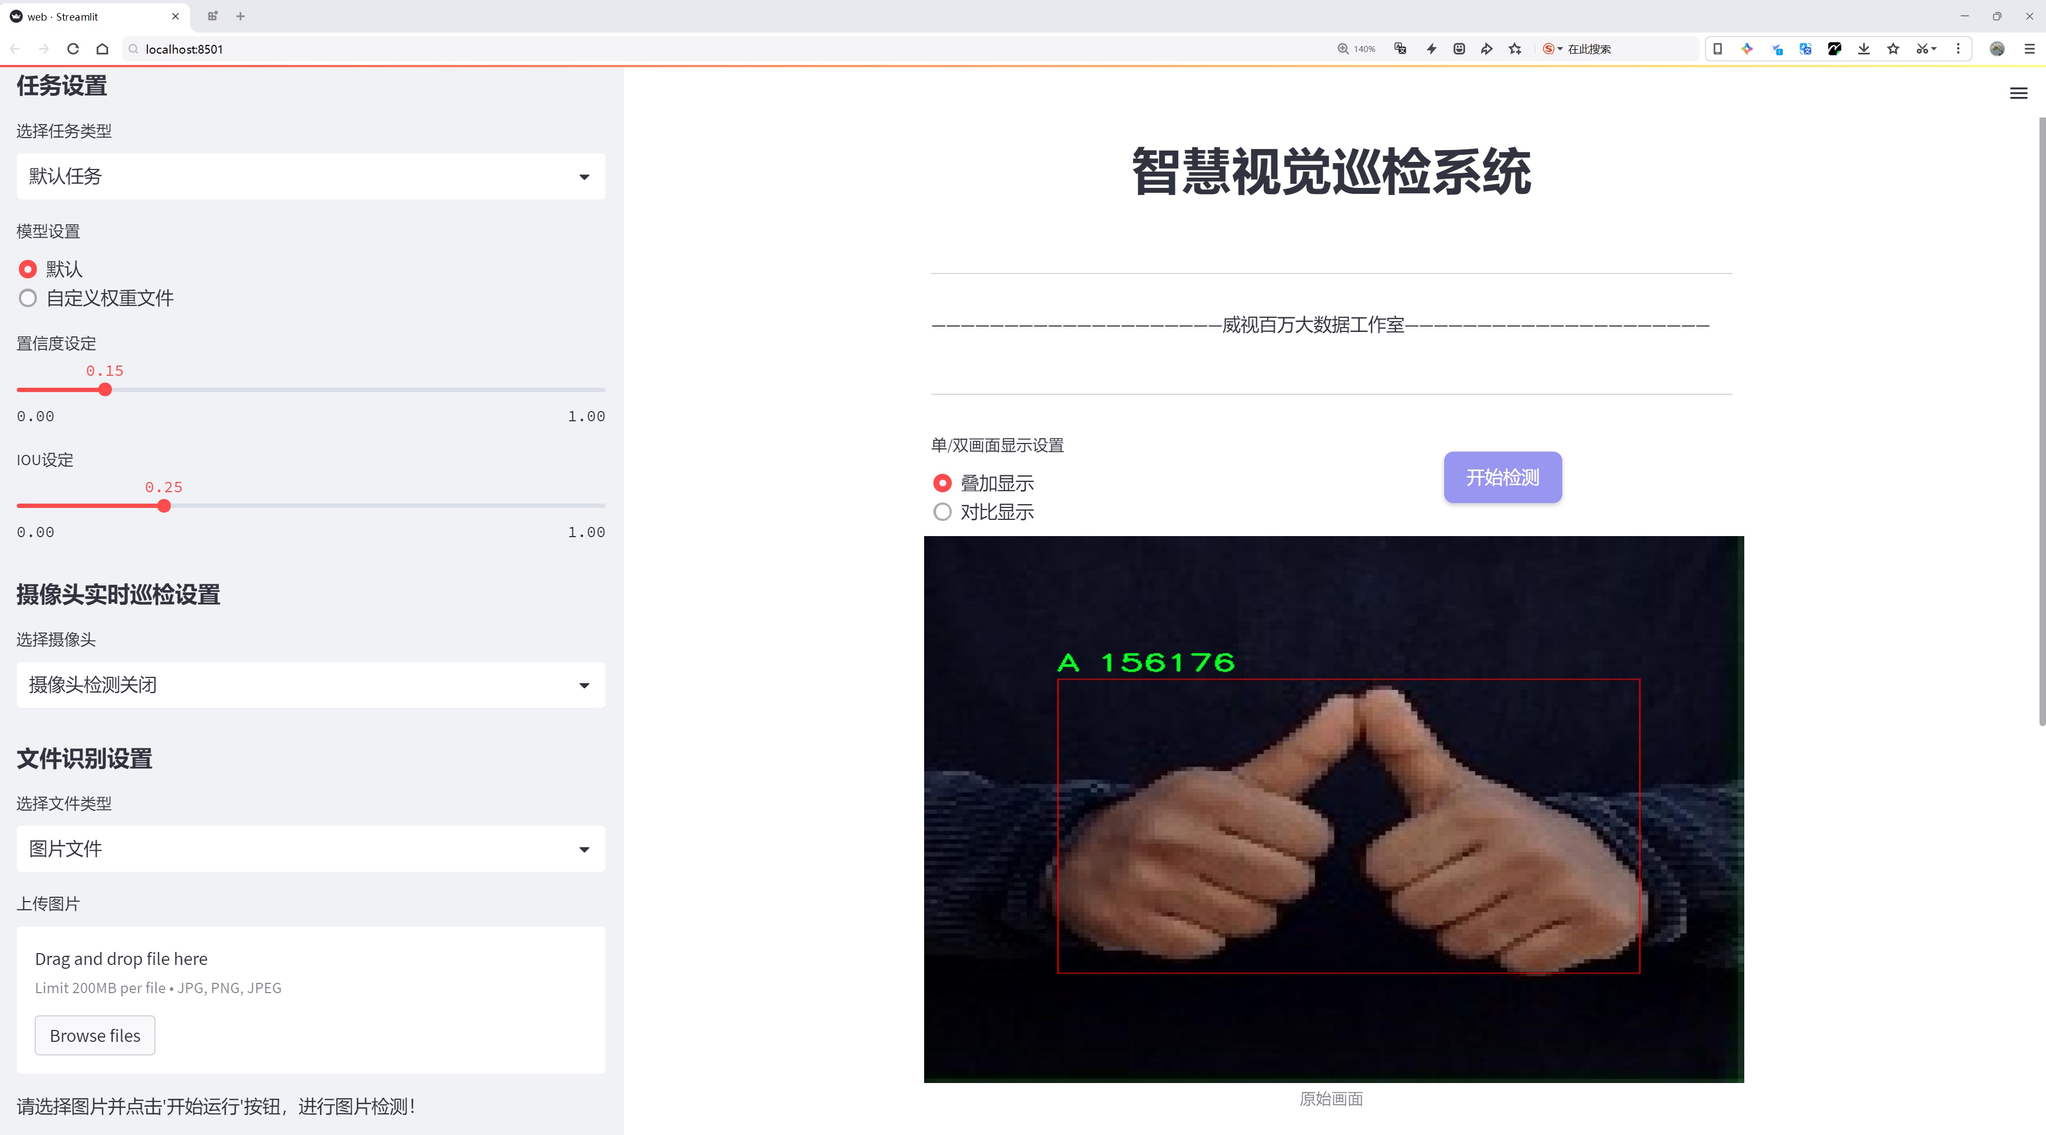The width and height of the screenshot is (2046, 1135).
Task: Reload the Streamlit page
Action: point(73,49)
